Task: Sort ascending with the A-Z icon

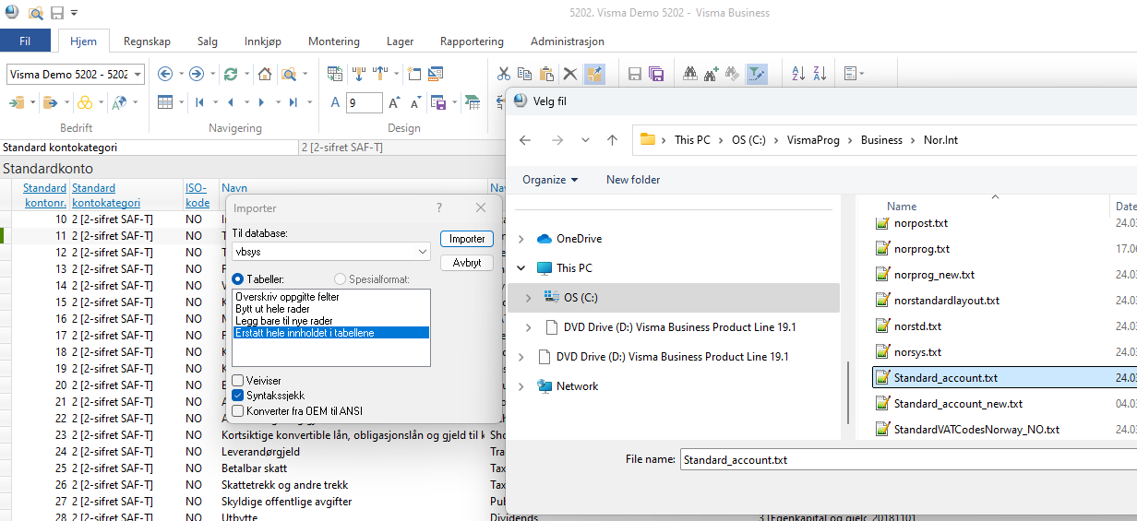Action: [798, 74]
